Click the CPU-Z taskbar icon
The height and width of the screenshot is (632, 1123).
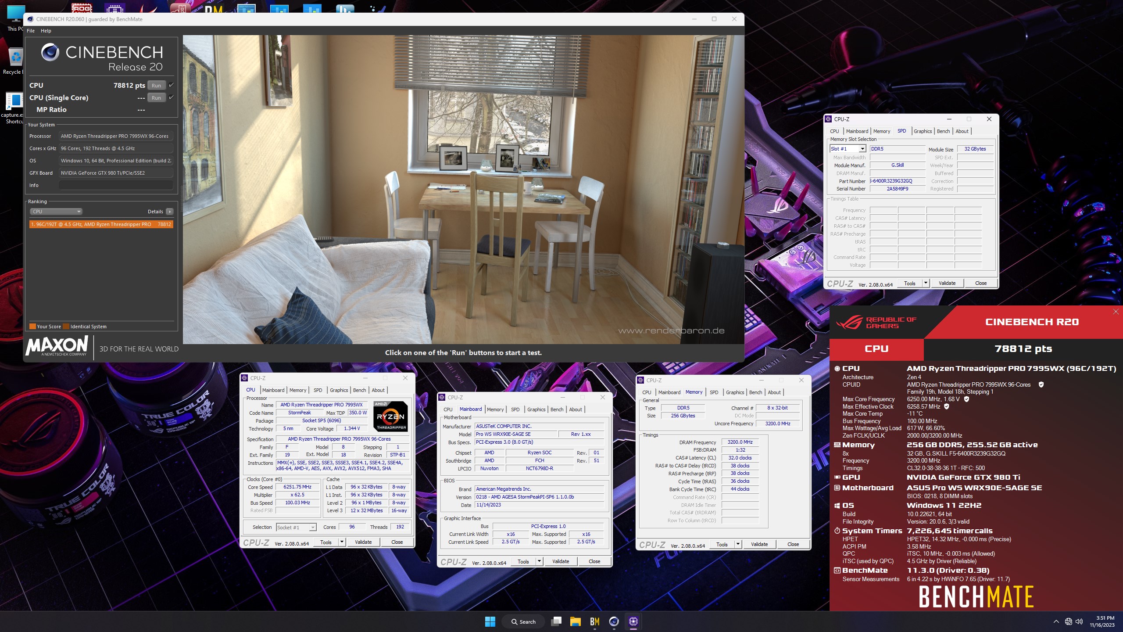coord(633,621)
